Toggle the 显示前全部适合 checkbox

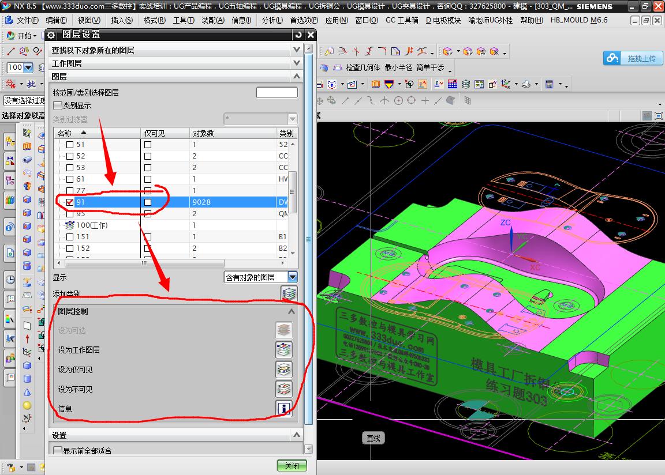[x=58, y=450]
